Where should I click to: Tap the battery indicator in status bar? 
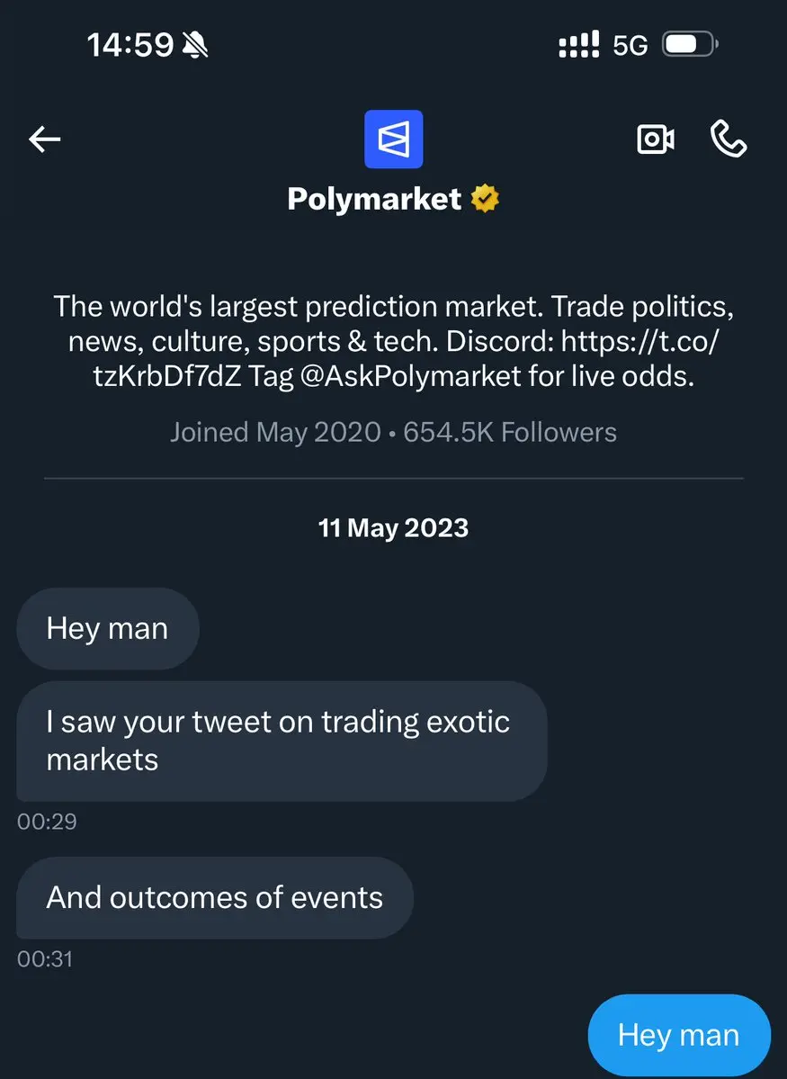coord(689,44)
